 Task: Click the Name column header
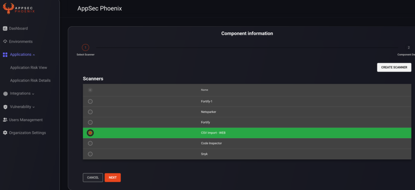204,90
